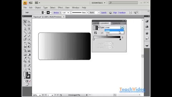Image resolution: width=172 pixels, height=97 pixels.
Task: Activate the Hand tool
Action: tap(25, 69)
